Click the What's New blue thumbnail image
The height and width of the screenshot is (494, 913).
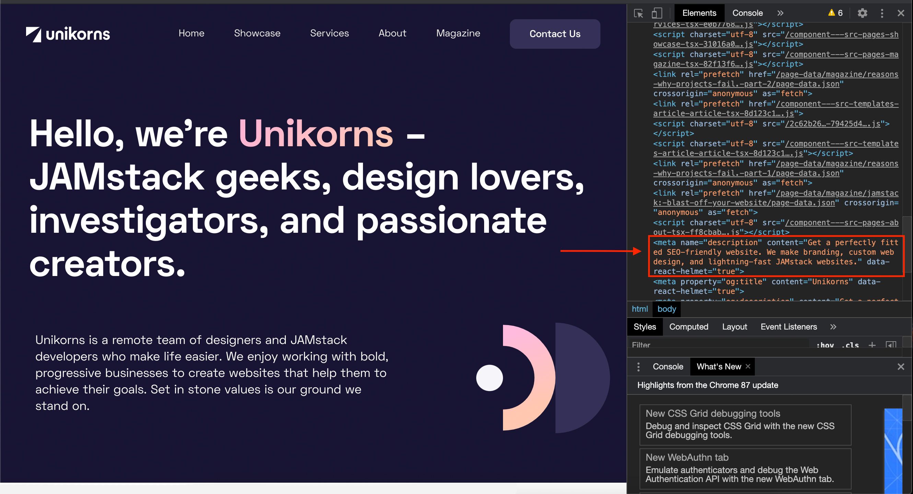(x=893, y=451)
